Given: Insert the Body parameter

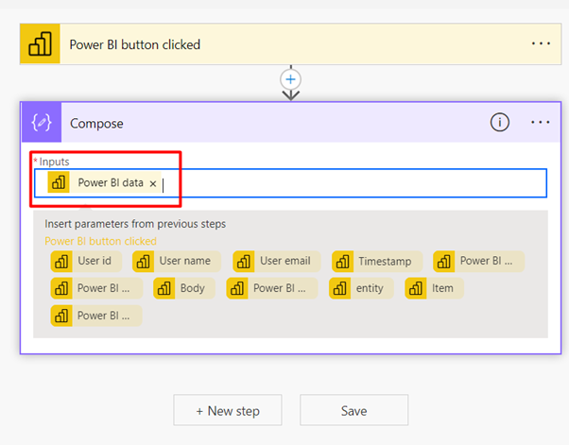Looking at the screenshot, I should 184,288.
